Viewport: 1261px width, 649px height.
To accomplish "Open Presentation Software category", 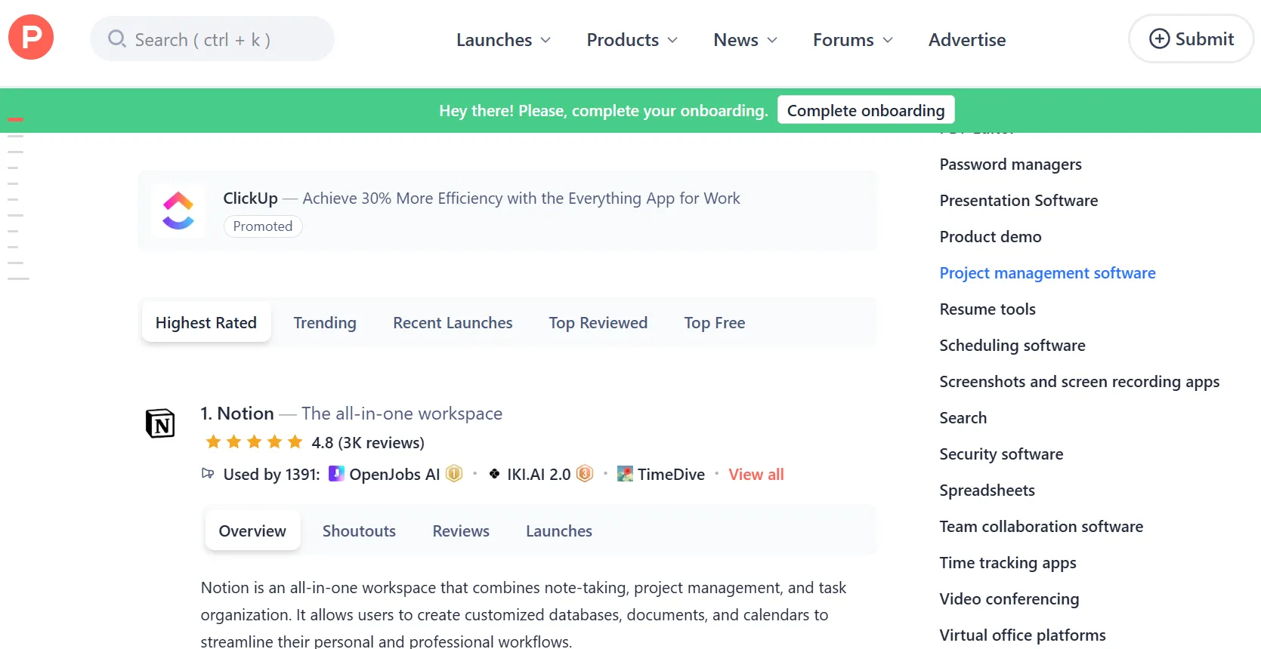I will [x=1018, y=201].
